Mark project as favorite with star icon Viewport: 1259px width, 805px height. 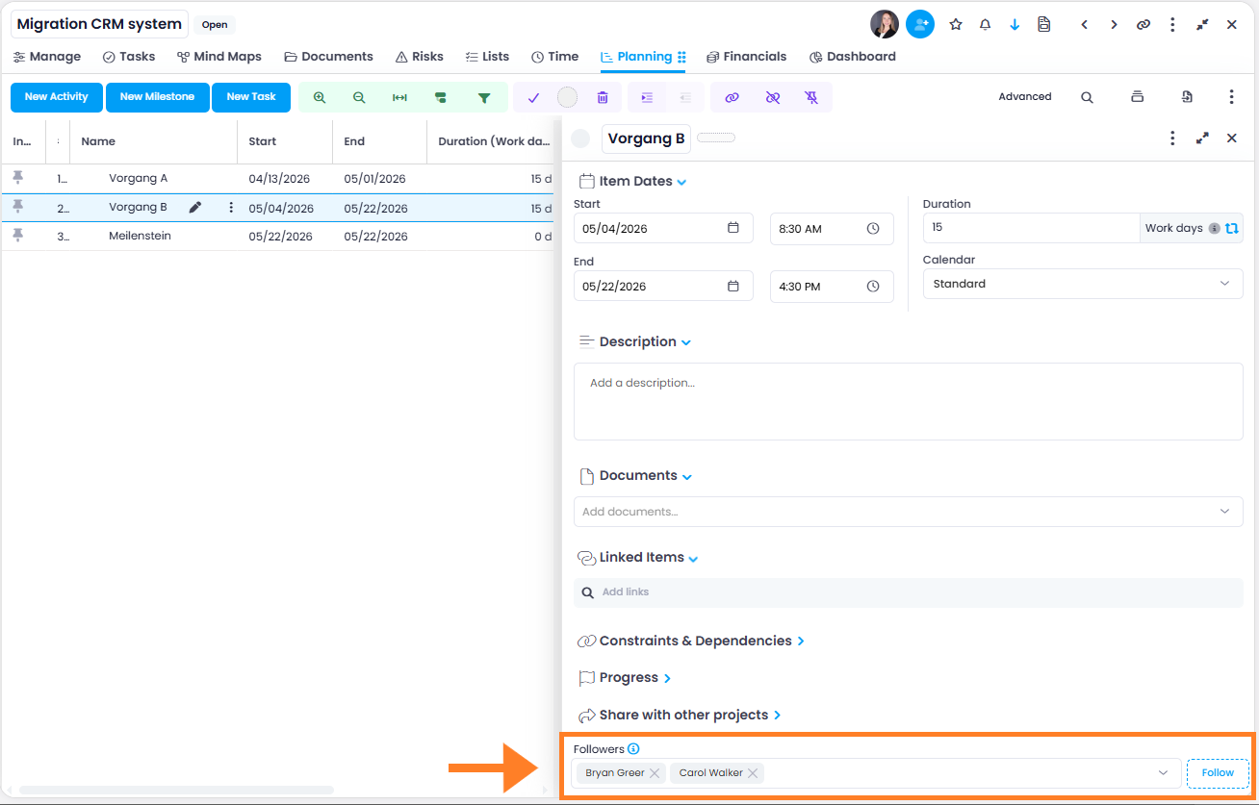coord(956,24)
